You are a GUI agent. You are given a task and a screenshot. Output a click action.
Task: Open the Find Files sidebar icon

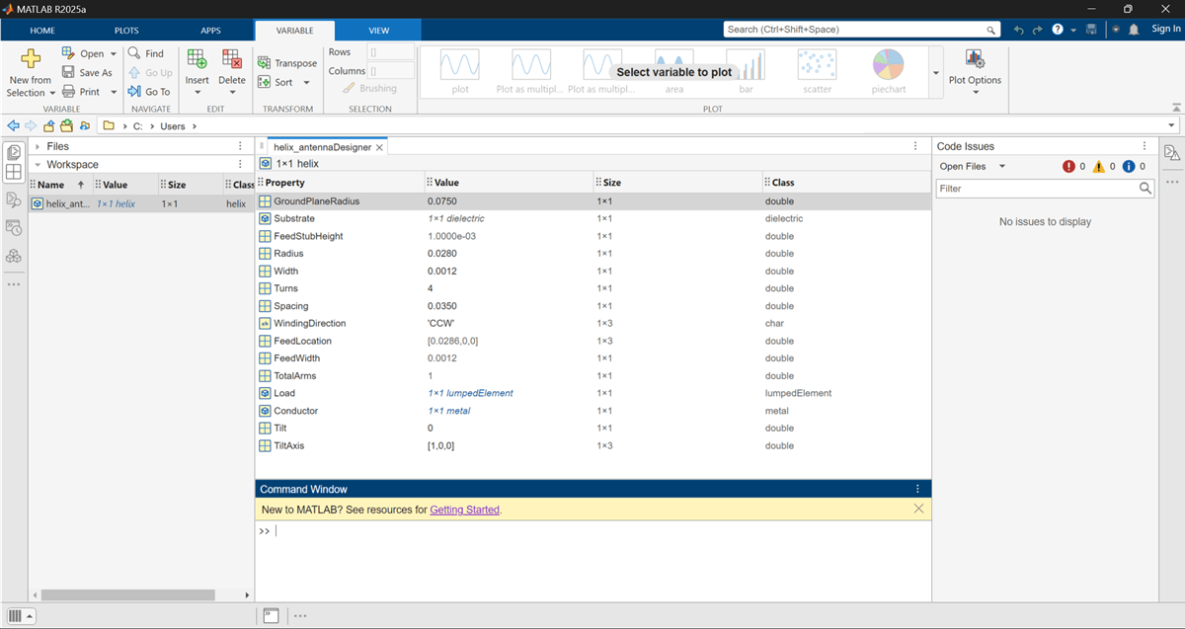(x=14, y=200)
